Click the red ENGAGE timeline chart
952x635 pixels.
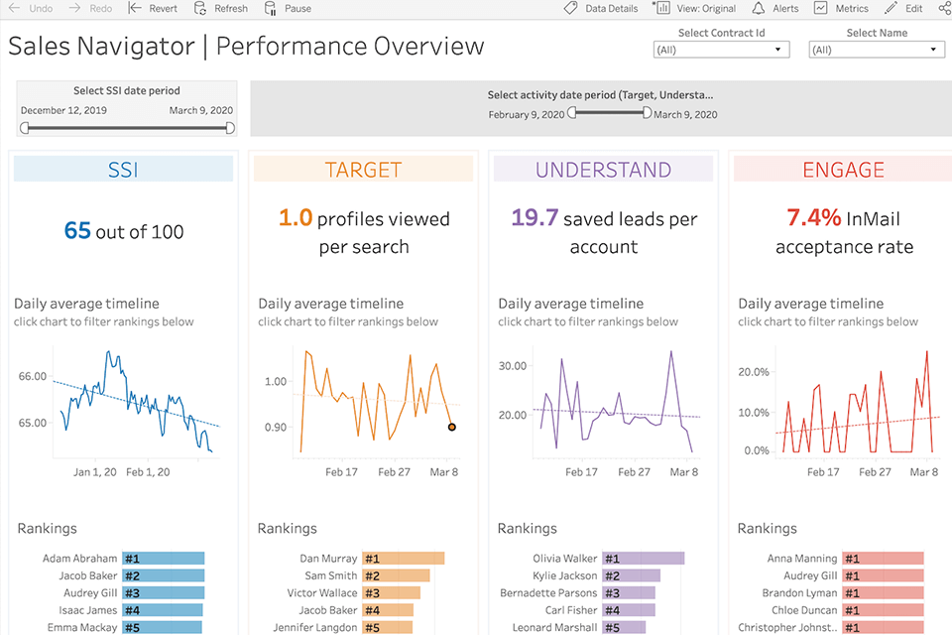tap(857, 401)
